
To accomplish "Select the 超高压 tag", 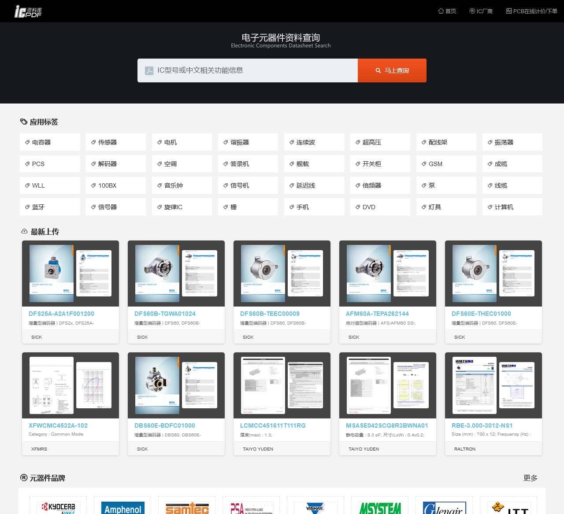I will 380,142.
